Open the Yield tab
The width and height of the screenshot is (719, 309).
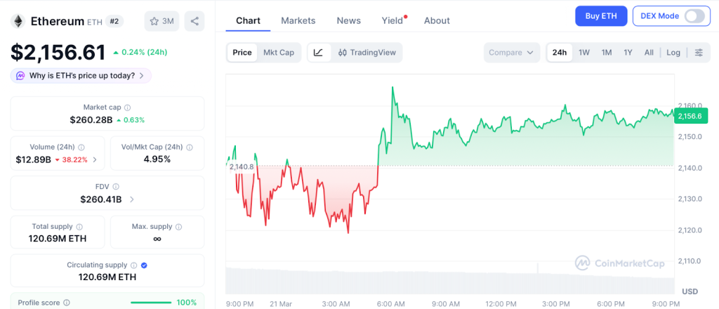(393, 20)
